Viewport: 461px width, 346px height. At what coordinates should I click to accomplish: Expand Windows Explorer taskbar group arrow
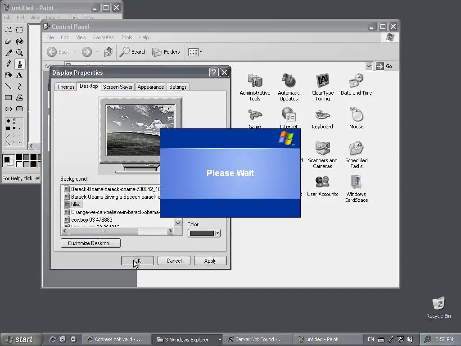pos(220,340)
